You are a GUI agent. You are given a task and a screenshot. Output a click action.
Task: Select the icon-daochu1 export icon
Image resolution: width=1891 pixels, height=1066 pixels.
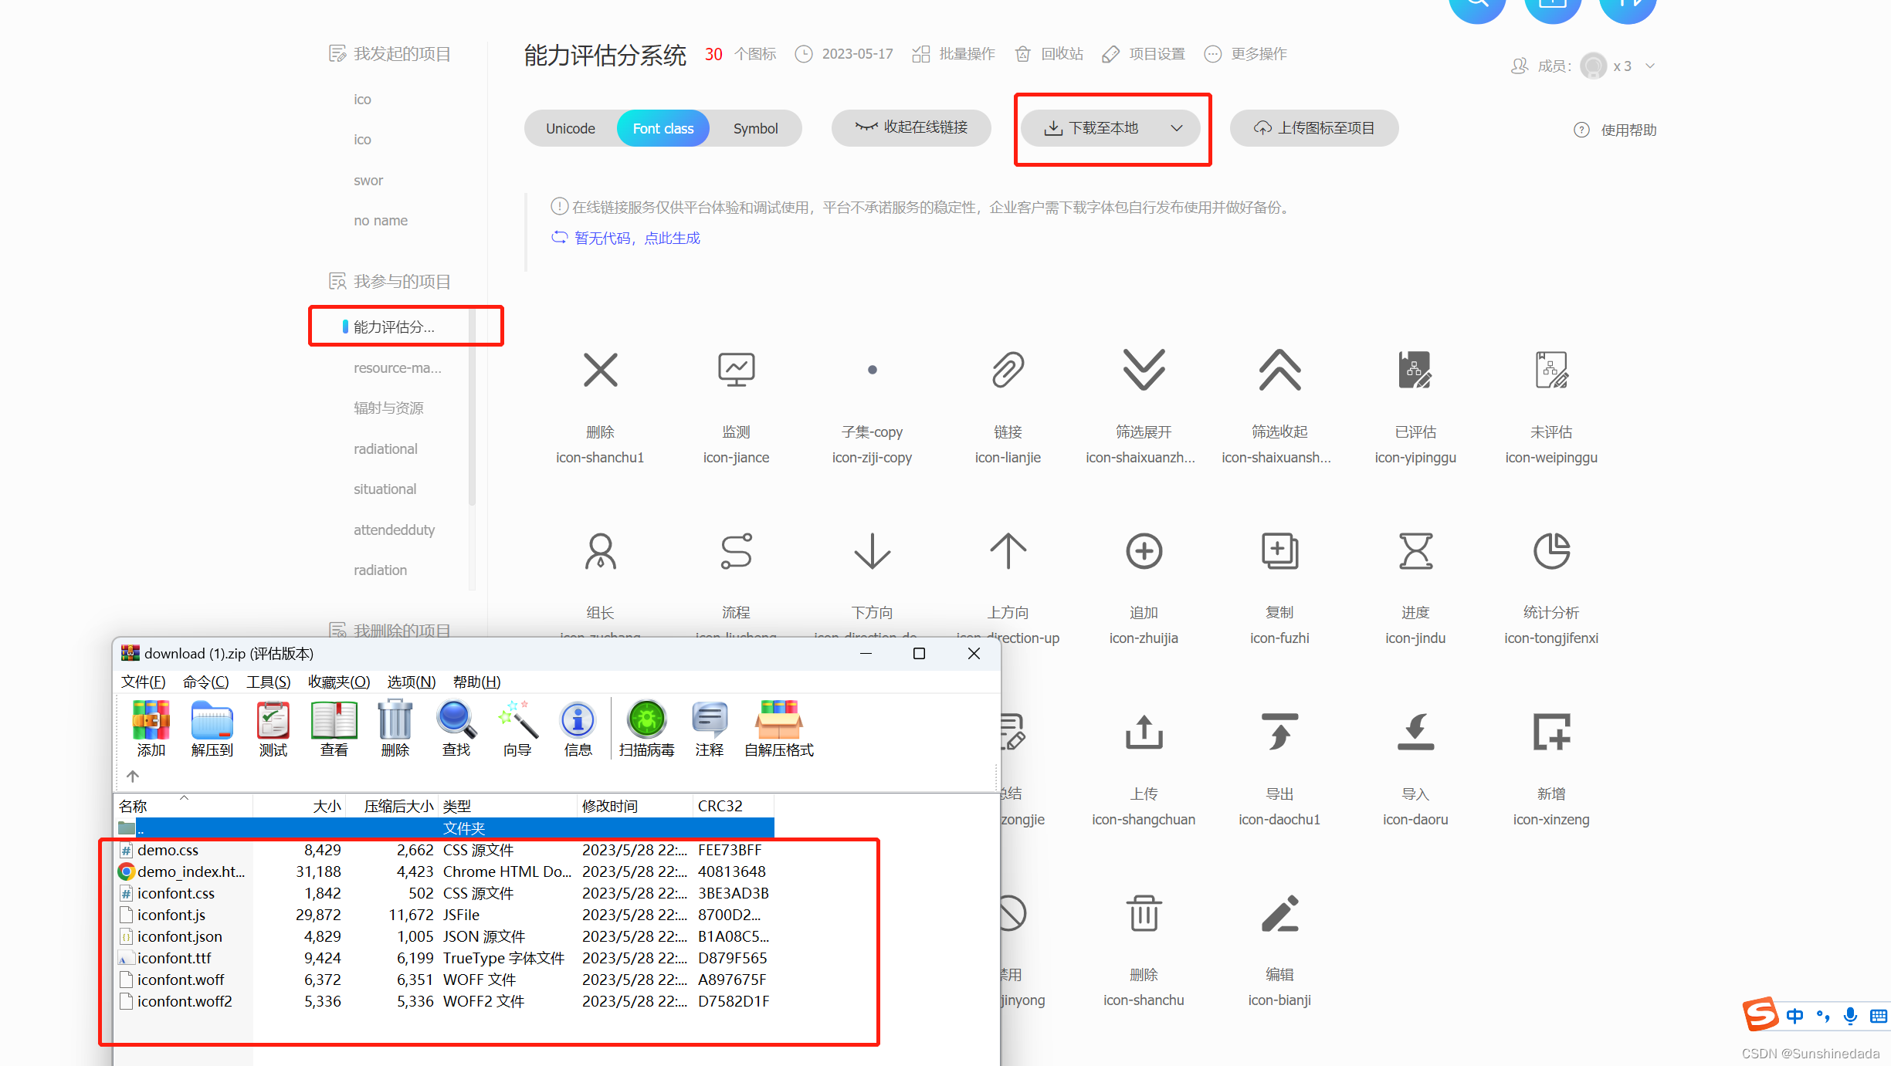pyautogui.click(x=1279, y=733)
